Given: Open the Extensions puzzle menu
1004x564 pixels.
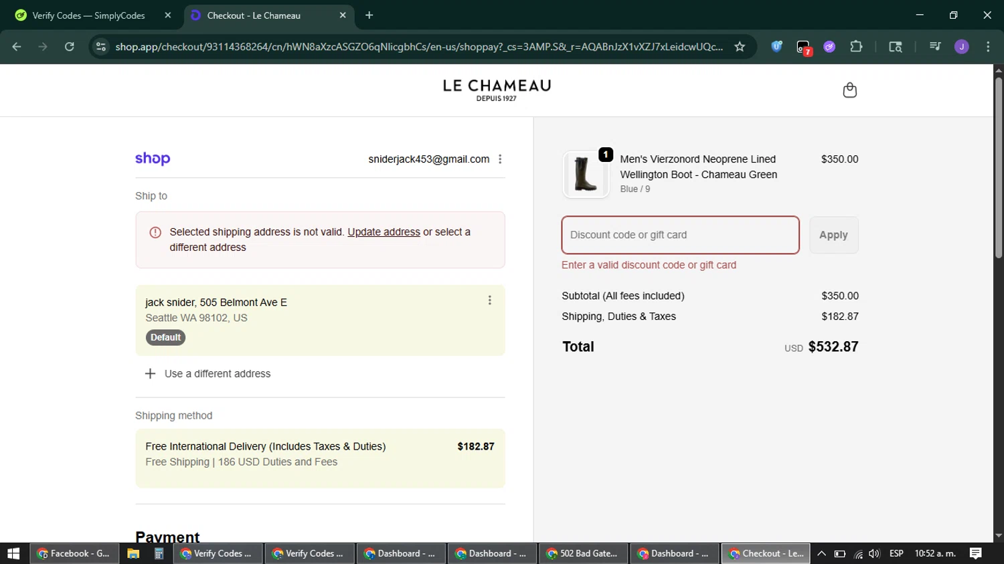Looking at the screenshot, I should (x=856, y=47).
